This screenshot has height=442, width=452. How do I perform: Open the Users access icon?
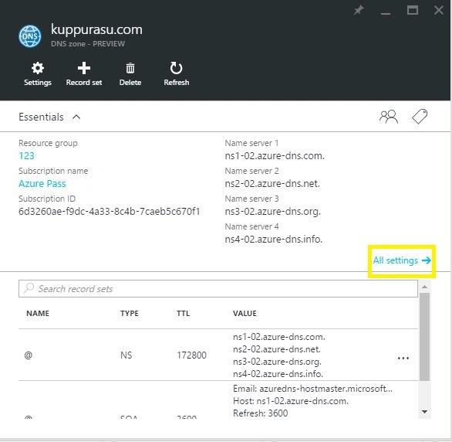(388, 117)
